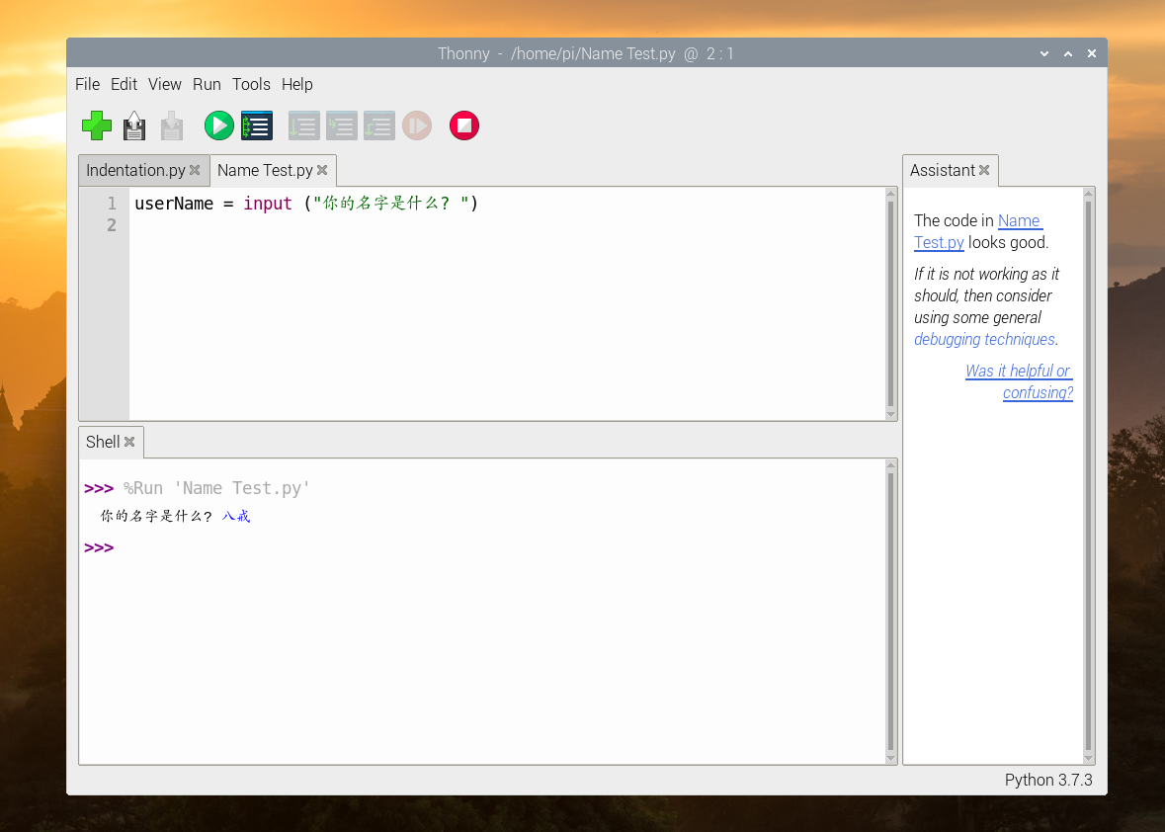Image resolution: width=1165 pixels, height=832 pixels.
Task: Select the Shell tab
Action: [103, 442]
